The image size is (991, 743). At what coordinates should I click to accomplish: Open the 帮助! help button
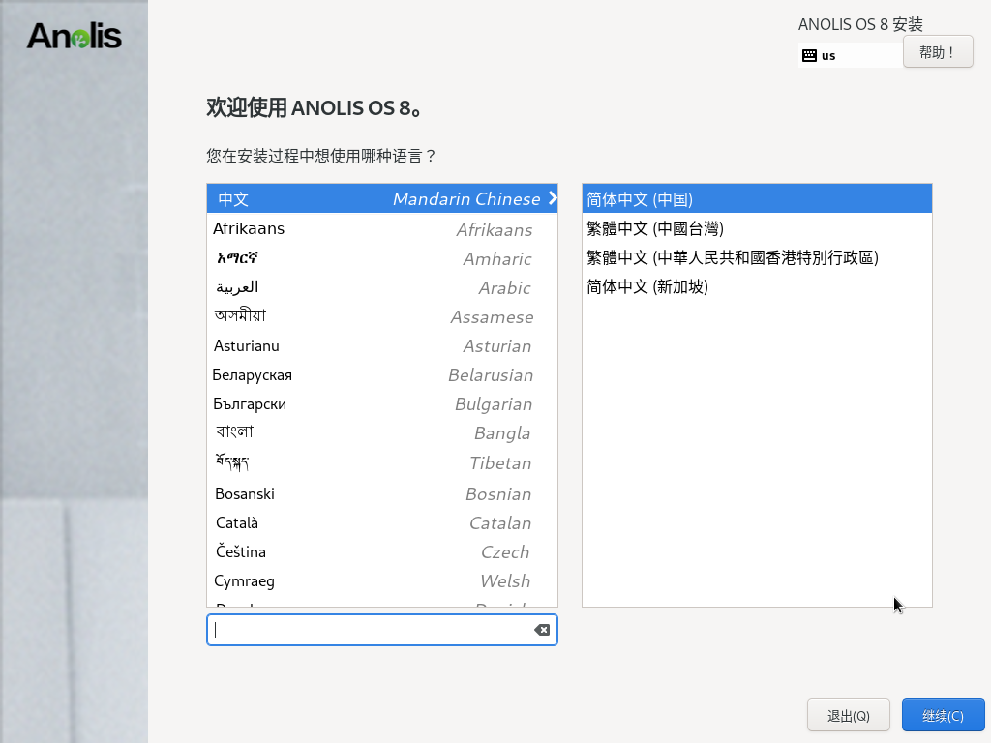click(x=938, y=52)
